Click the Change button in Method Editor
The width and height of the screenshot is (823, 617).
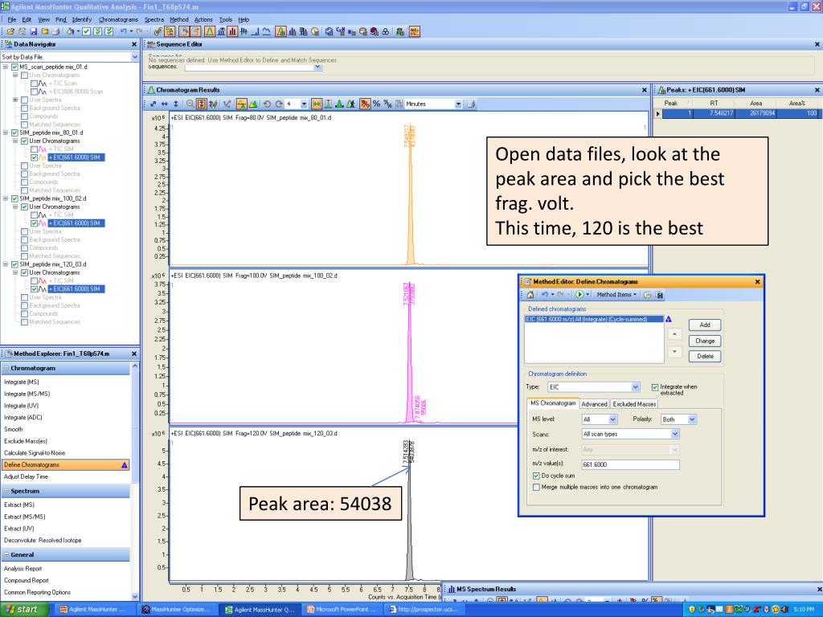pos(705,341)
